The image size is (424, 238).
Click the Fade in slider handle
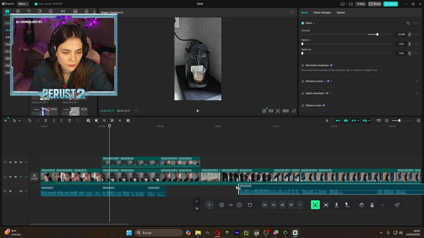[302, 44]
